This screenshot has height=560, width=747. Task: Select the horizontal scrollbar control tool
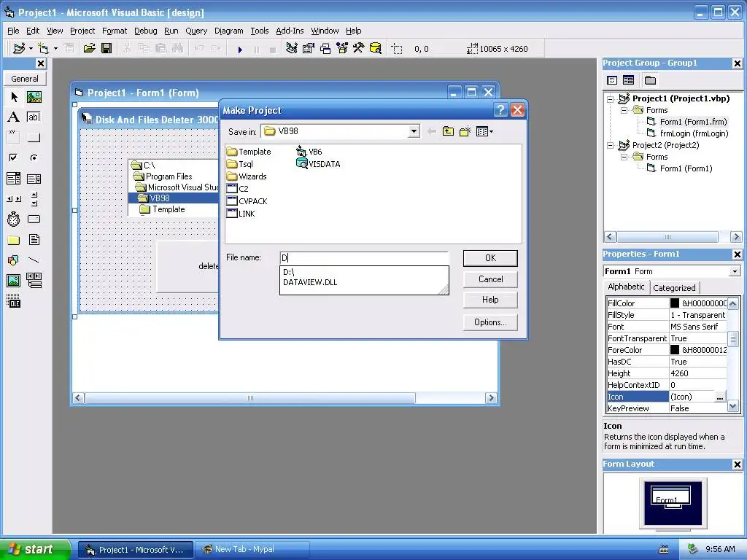point(14,199)
